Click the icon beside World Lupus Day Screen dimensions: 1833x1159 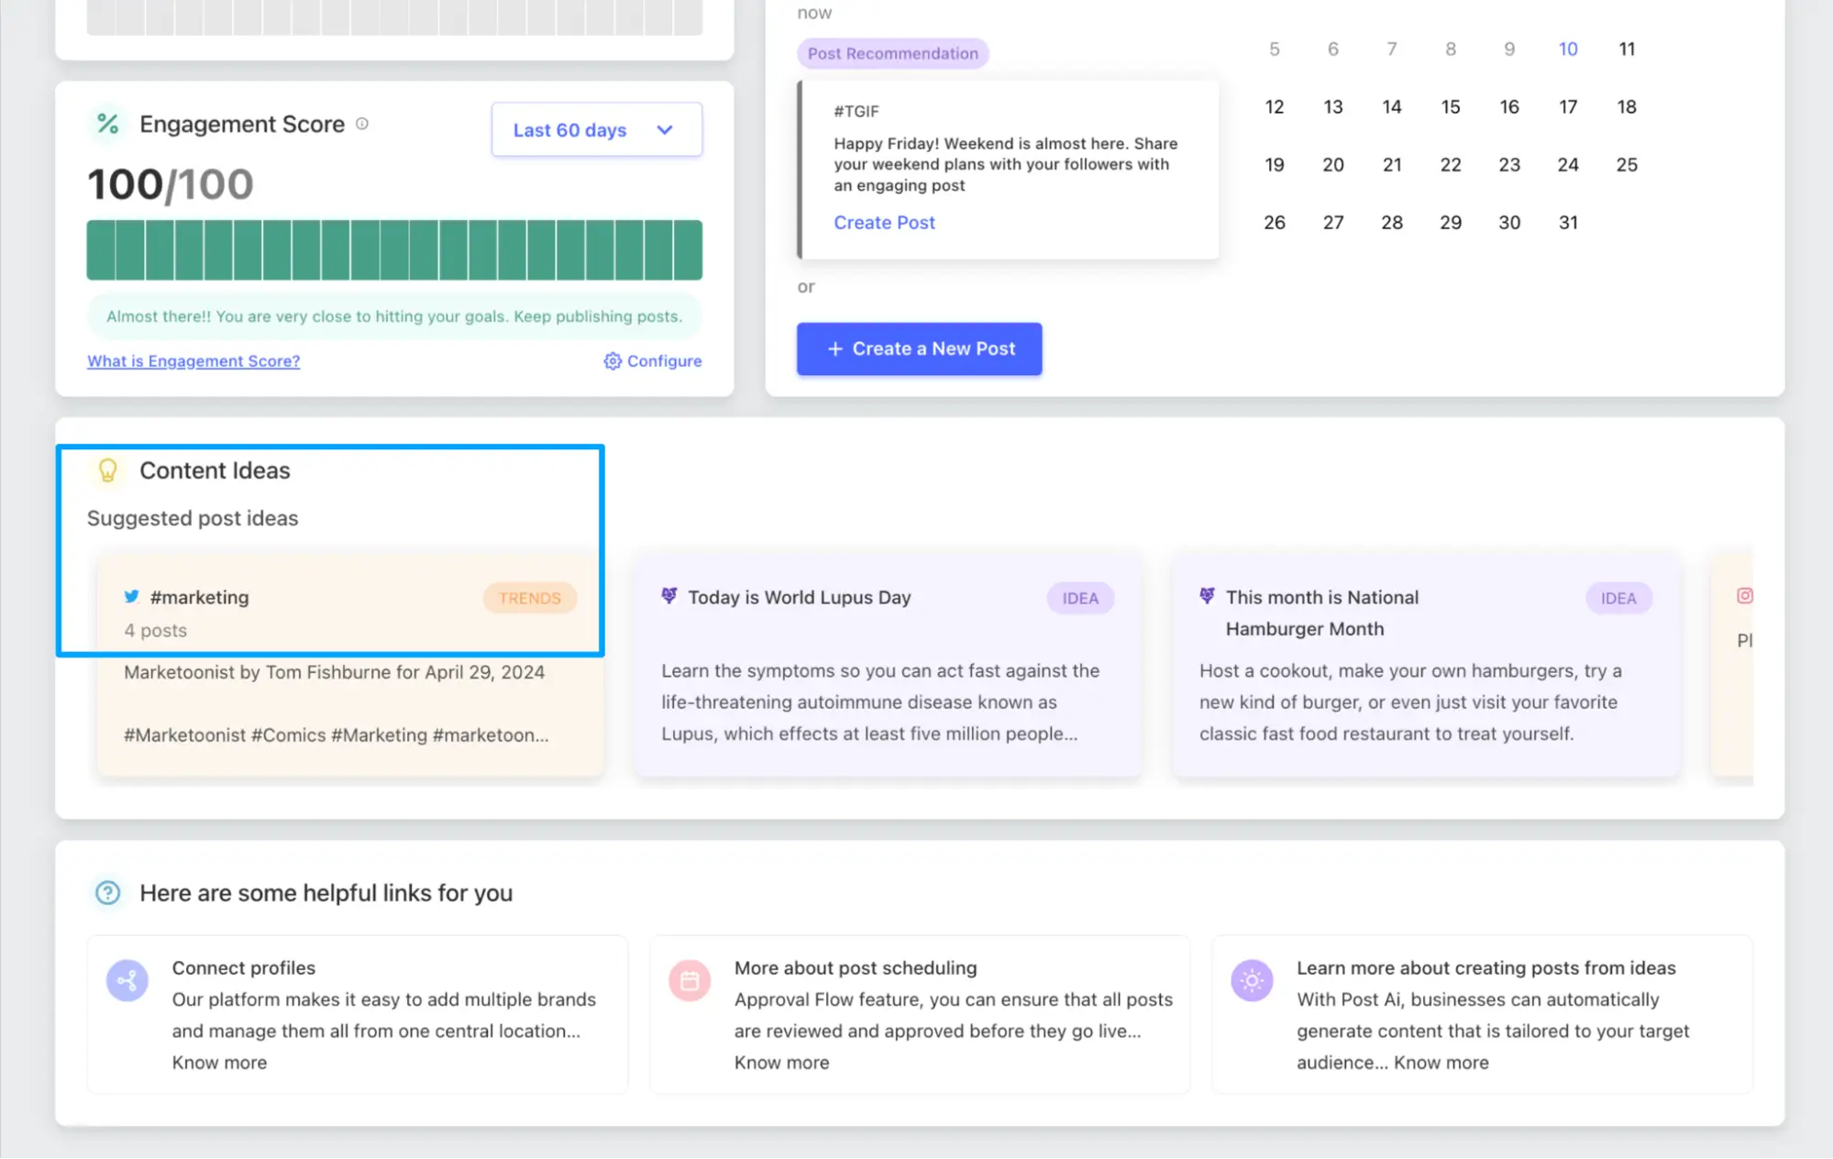pyautogui.click(x=669, y=596)
